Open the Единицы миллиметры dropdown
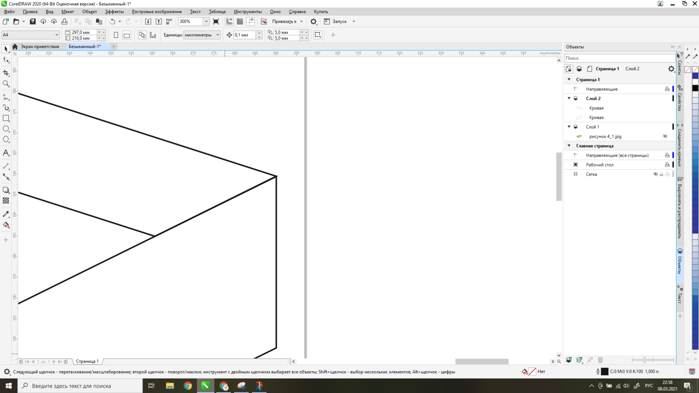Viewport: 699px width, 393px height. click(x=217, y=35)
